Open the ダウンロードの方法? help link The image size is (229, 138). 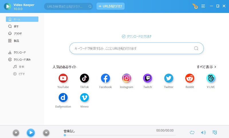click(x=137, y=36)
